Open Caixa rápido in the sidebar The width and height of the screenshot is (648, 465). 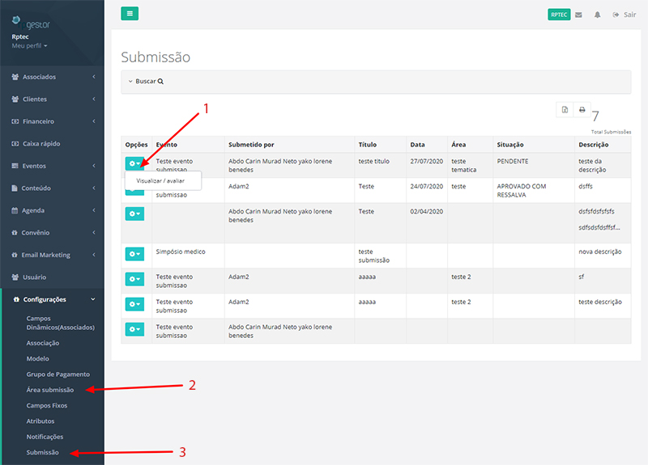pos(52,144)
